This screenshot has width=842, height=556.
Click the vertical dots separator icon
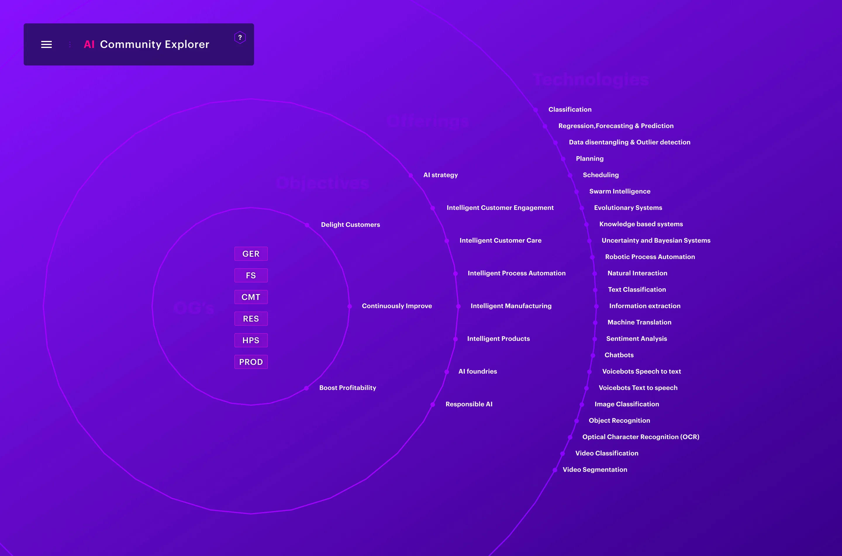click(70, 44)
